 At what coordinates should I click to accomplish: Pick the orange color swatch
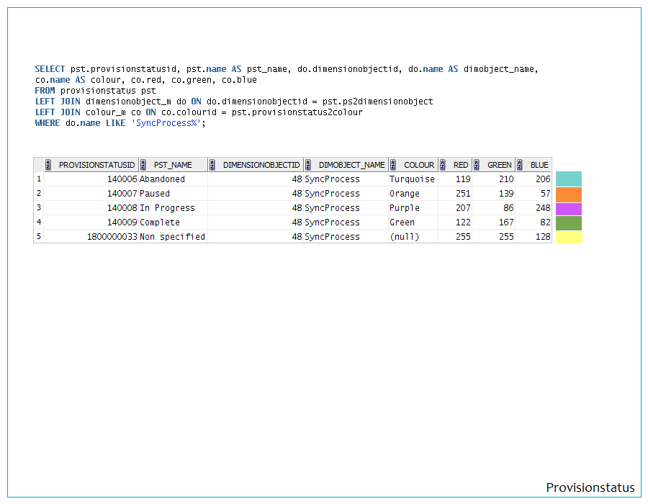point(569,194)
